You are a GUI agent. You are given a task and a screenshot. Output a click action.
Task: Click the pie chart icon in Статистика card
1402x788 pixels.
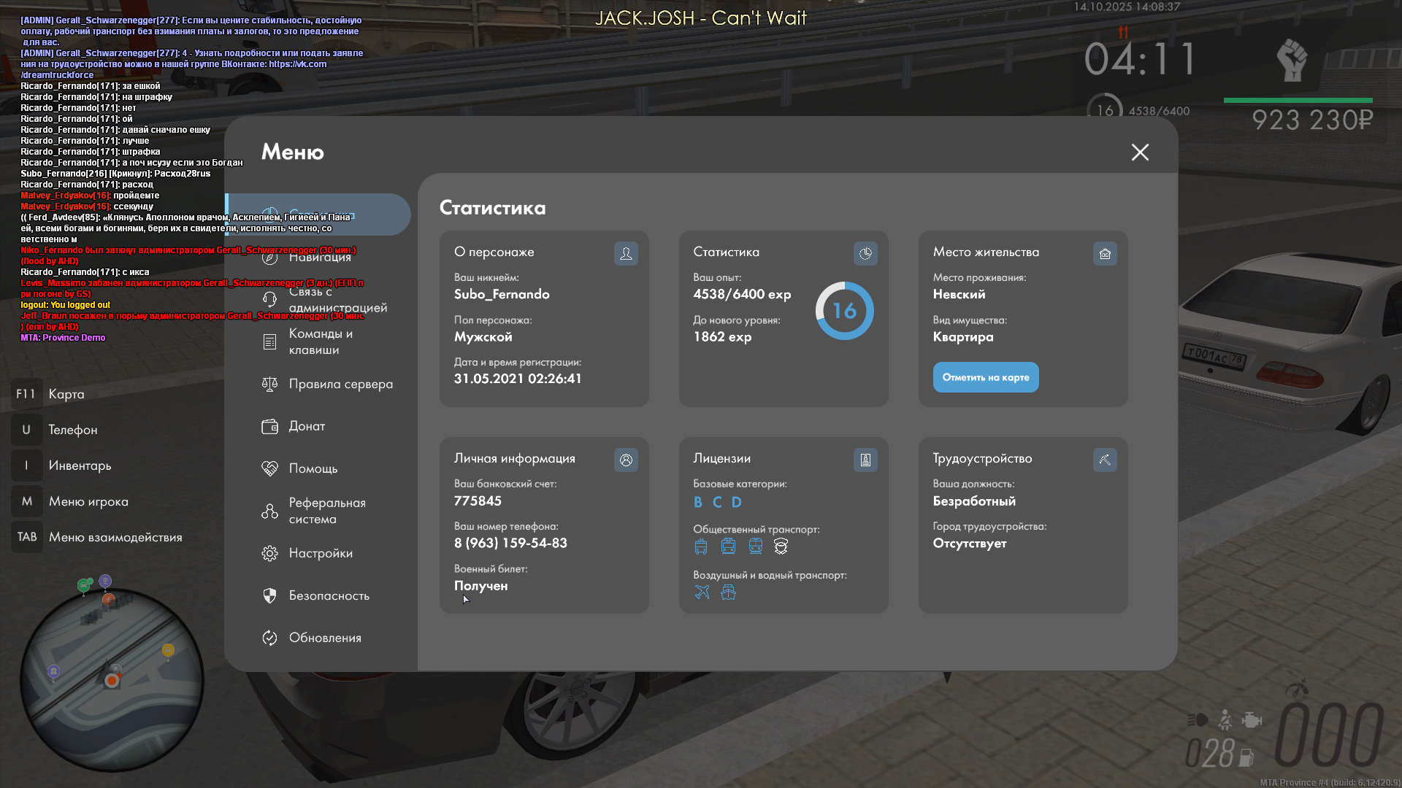865,253
